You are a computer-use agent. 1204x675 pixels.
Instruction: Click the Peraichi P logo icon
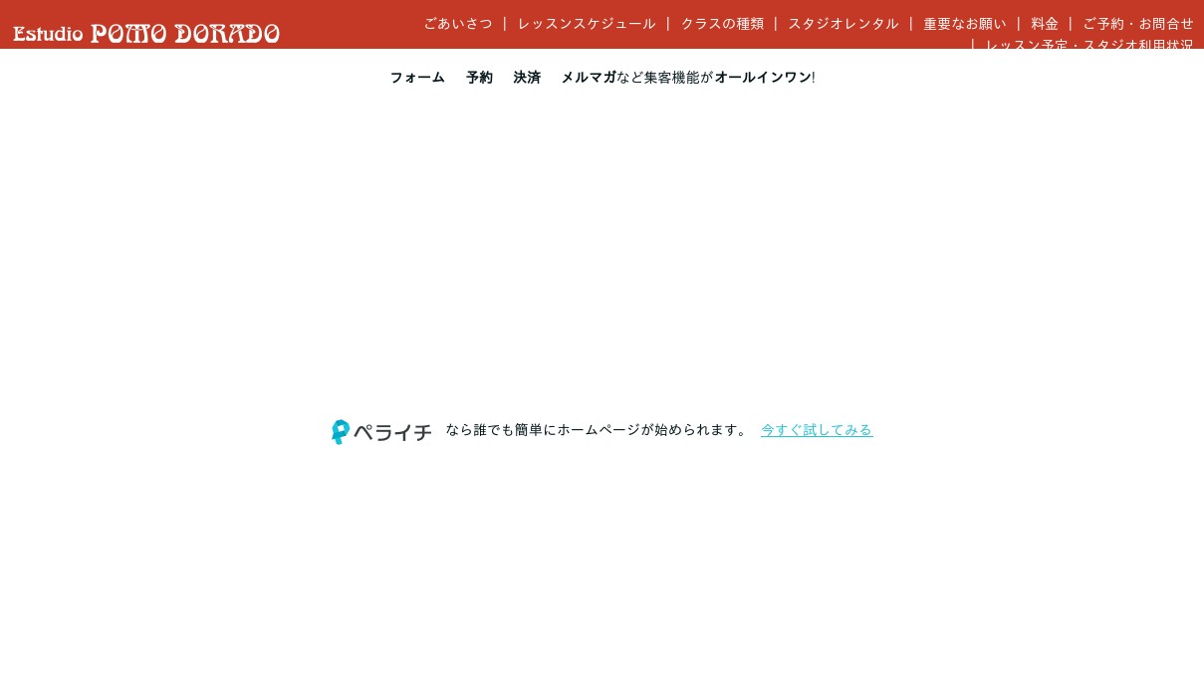341,431
